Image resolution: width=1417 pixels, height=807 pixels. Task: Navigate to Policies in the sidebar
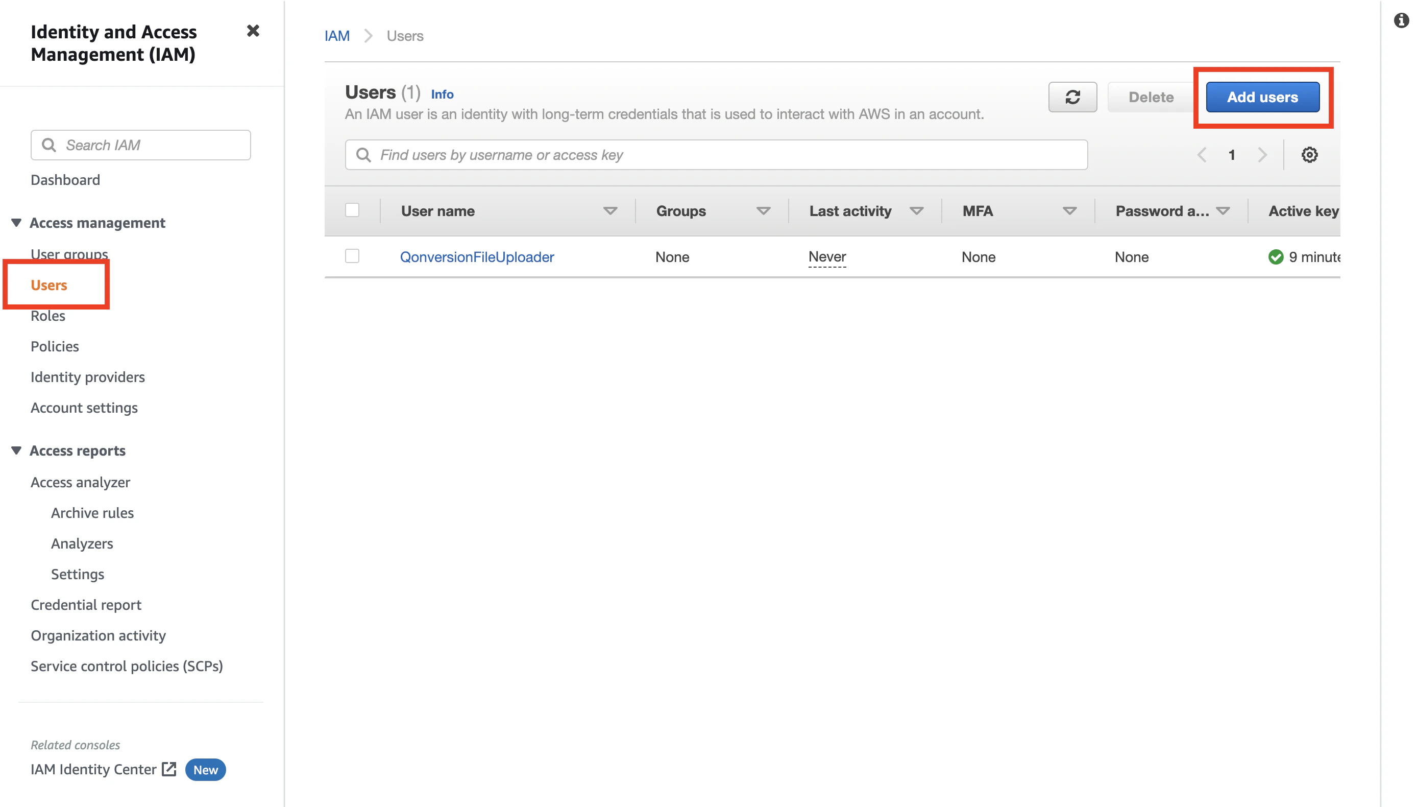54,346
